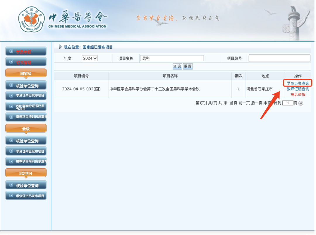Open 继教项目培训信息查询 under 国家级

tap(26, 117)
